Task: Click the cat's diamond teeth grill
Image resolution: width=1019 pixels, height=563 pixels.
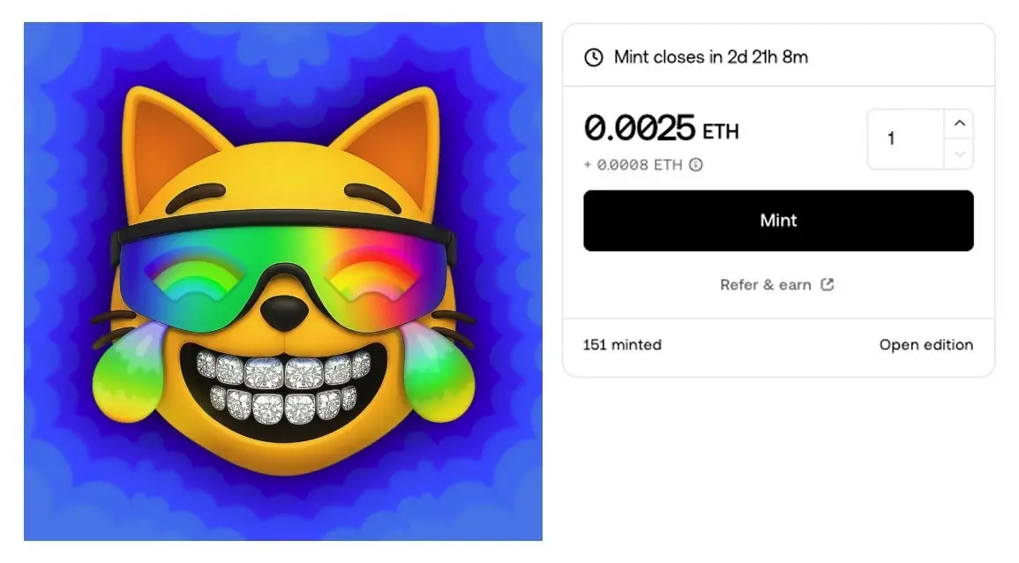Action: (283, 389)
